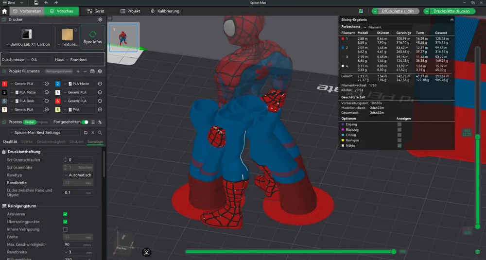Open dropdown arrow beside Druckplatte slicen
The height and width of the screenshot is (260, 486).
(x=375, y=11)
